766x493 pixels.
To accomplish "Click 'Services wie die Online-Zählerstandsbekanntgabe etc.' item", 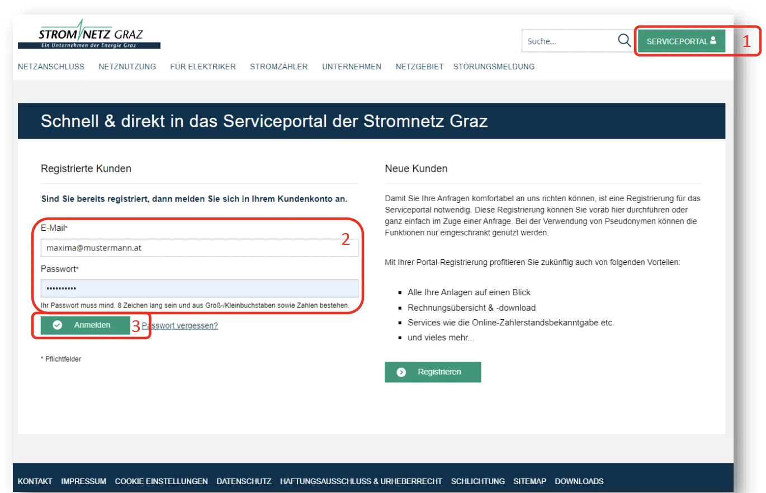I will (511, 323).
